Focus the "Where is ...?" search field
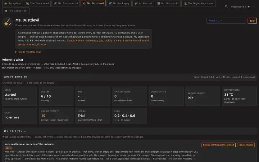259x162 pixels. pos(226,21)
